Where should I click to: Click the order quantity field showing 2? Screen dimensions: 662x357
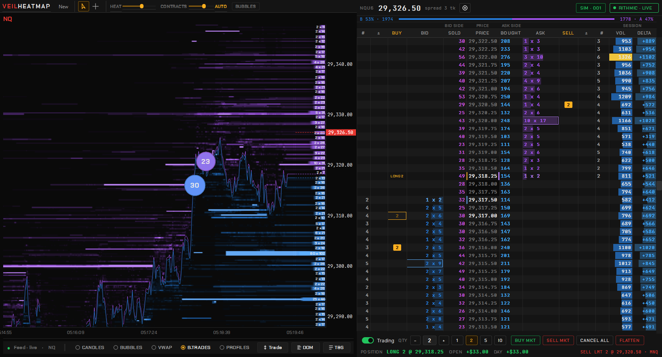[430, 340]
